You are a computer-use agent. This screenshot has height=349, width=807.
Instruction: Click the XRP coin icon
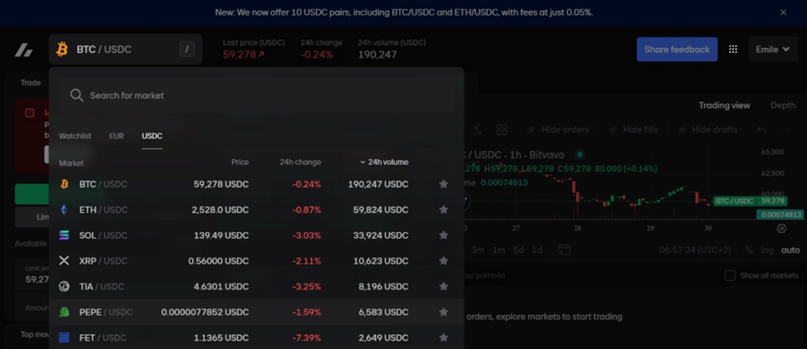65,261
